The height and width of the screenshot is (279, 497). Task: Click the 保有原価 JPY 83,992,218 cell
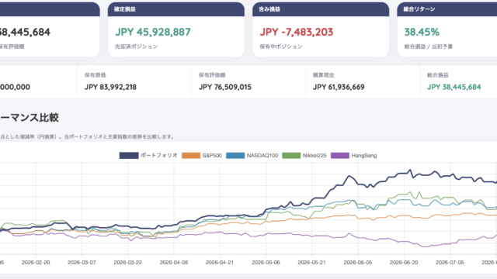134,82
